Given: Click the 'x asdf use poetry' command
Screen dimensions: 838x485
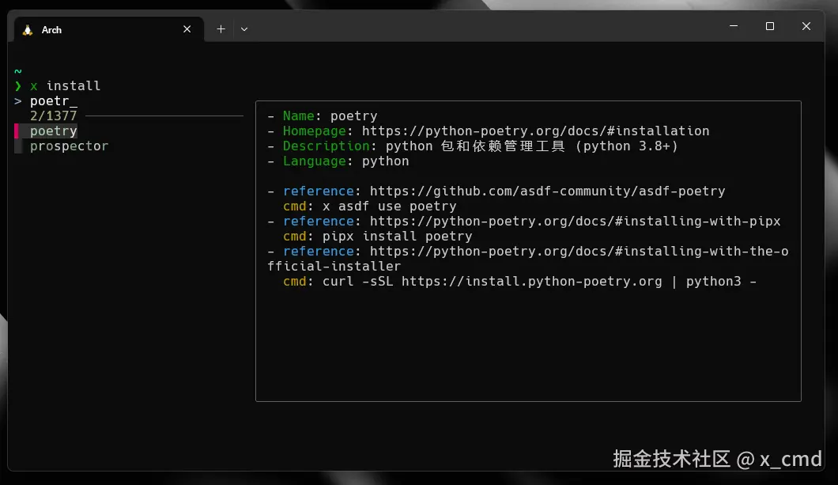Looking at the screenshot, I should 389,206.
